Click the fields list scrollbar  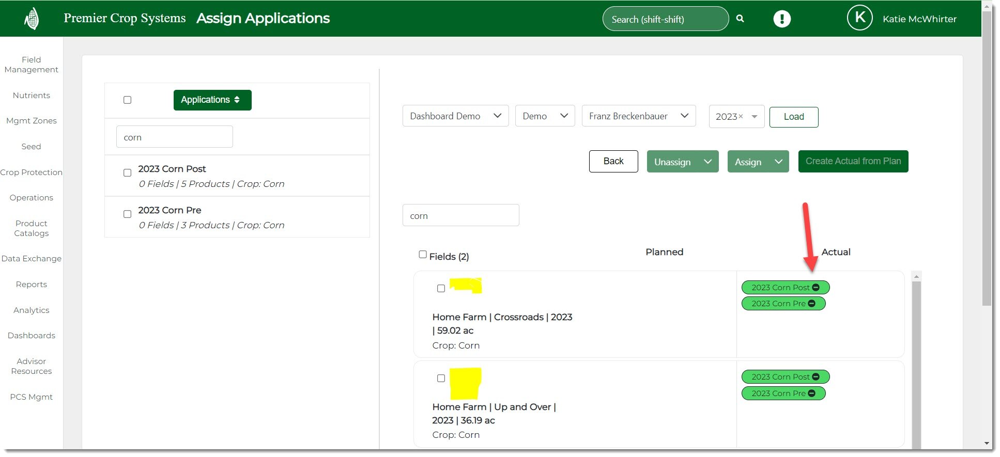pos(916,361)
